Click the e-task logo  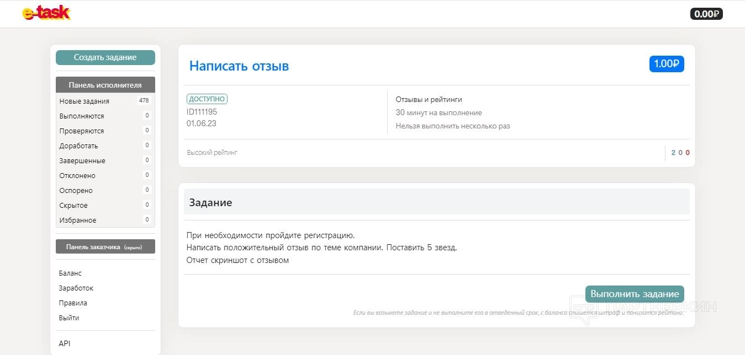click(x=46, y=14)
